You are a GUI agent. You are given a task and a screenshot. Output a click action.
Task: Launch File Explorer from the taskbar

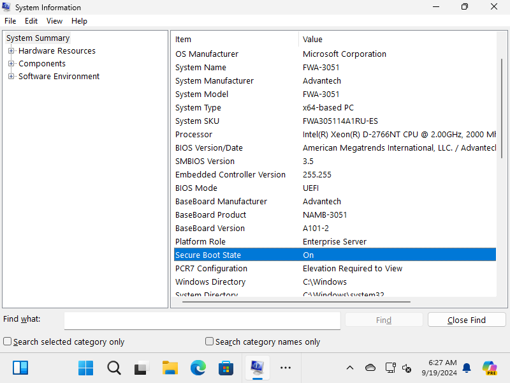(170, 368)
